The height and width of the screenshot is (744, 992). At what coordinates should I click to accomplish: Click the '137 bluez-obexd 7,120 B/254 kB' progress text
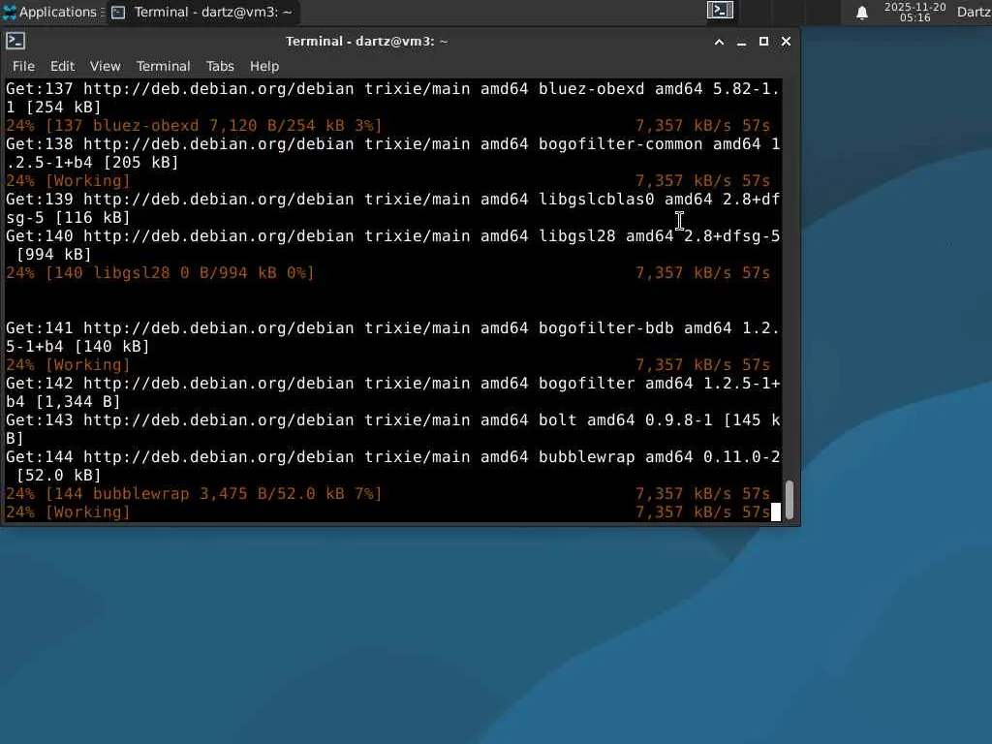[x=200, y=125]
